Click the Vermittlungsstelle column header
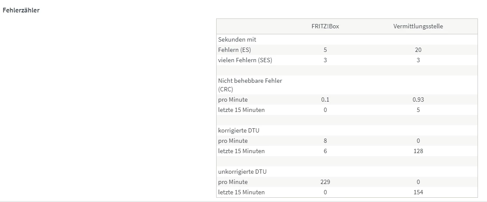This screenshot has height=202, width=487. (x=418, y=26)
